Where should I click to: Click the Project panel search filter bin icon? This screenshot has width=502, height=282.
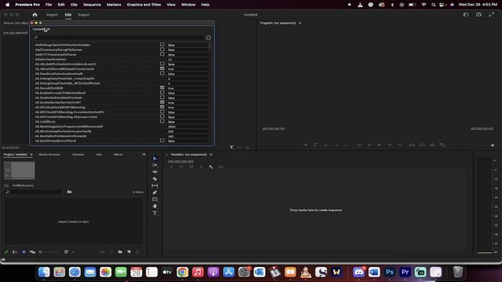pyautogui.click(x=70, y=192)
